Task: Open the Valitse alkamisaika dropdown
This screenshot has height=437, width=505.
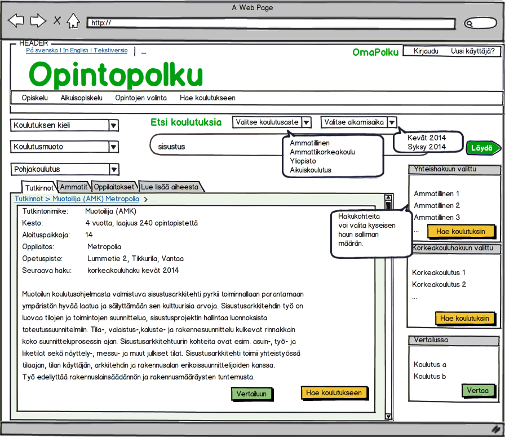Action: tap(358, 122)
